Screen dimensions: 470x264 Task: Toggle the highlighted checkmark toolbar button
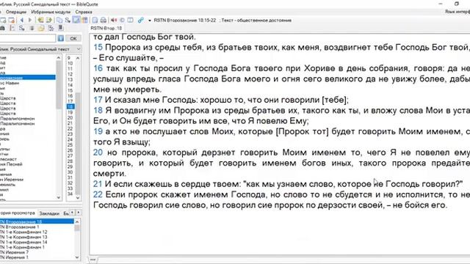(76, 20)
